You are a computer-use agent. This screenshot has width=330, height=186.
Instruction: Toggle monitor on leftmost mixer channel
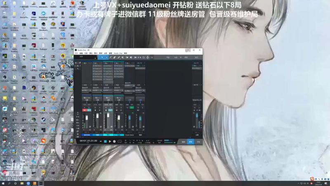89,110
